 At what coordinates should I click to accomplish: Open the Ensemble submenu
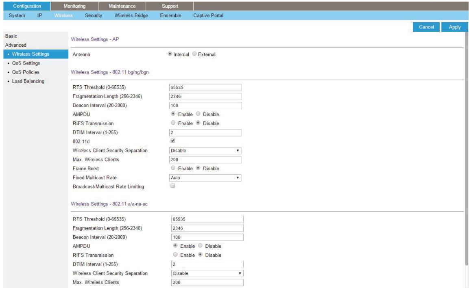(170, 15)
